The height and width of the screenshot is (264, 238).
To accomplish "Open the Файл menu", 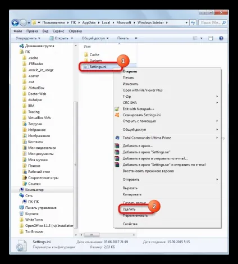I will click(18, 31).
